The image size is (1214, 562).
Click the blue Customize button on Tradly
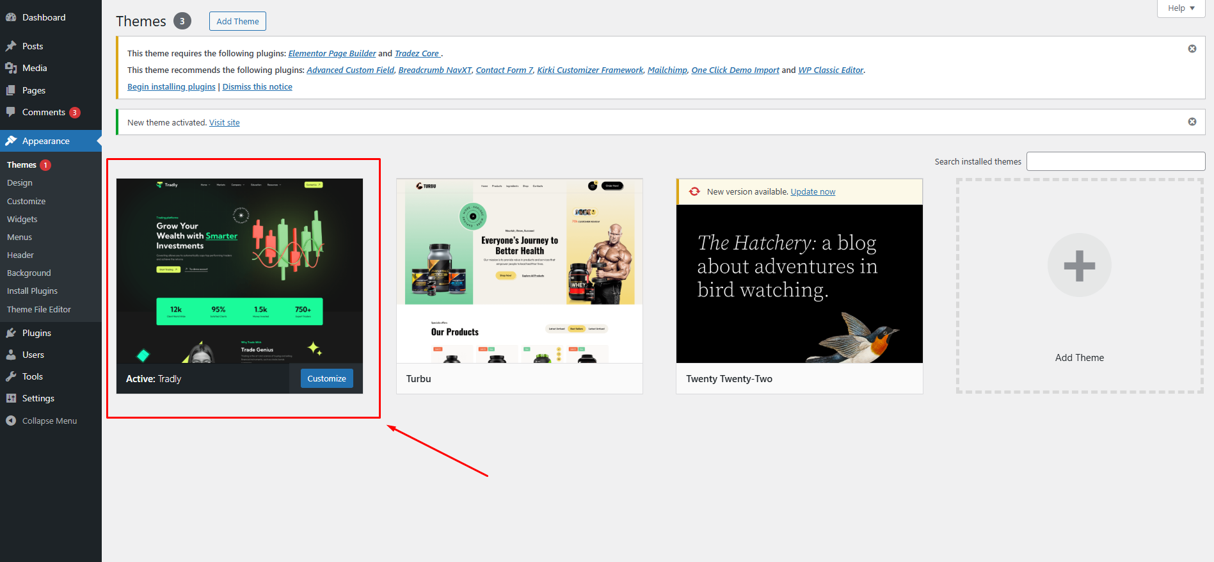click(326, 378)
